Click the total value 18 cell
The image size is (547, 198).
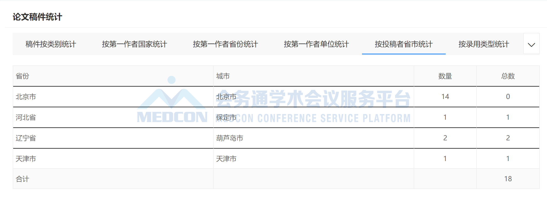coord(508,179)
